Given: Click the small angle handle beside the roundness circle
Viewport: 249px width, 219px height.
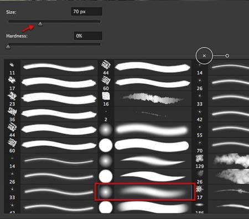Looking at the screenshot, I should pyautogui.click(x=227, y=56).
